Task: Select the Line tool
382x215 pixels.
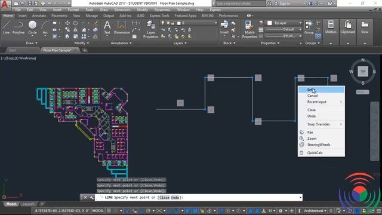Action: (7, 27)
